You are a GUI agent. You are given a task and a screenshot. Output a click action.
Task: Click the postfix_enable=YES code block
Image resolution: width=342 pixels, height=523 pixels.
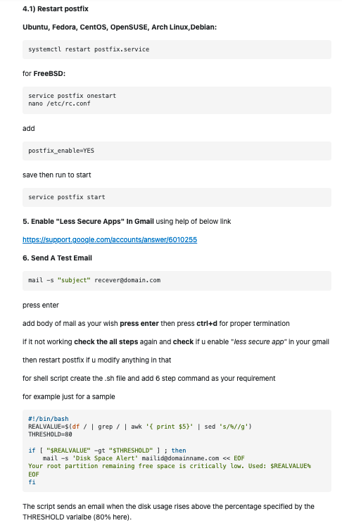(x=177, y=151)
